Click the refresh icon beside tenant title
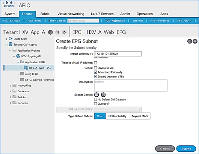Screen dimensions: 199x154 (64, 32)
